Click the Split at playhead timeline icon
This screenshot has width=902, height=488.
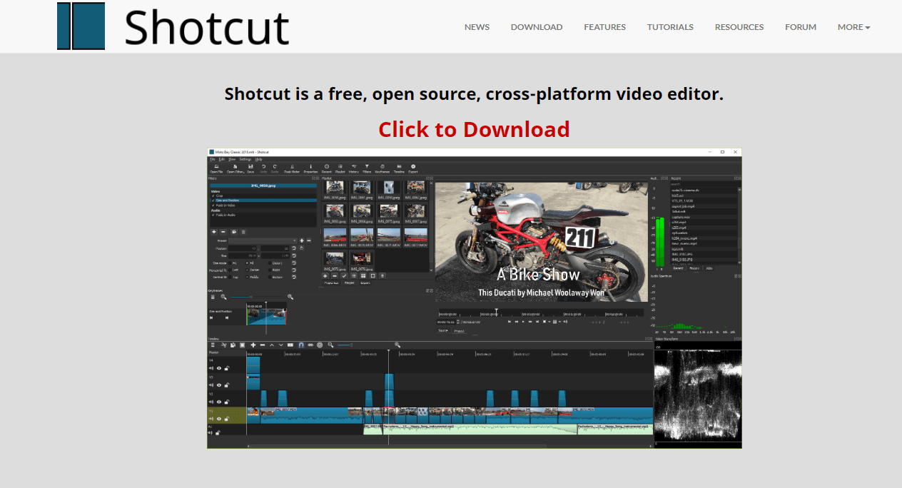pyautogui.click(x=290, y=345)
